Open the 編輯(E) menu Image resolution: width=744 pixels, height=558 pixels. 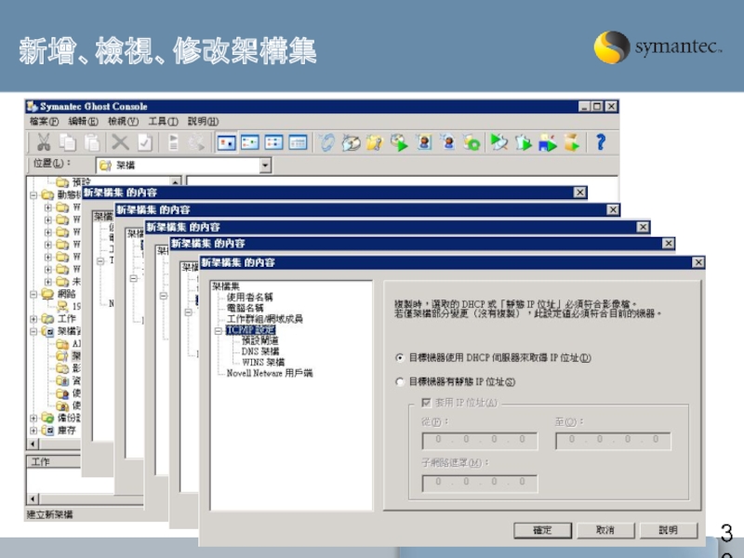click(83, 122)
